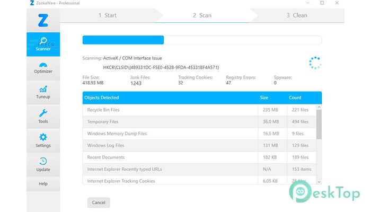Select Internet Explorer Recently typed URLs row

[199, 169]
